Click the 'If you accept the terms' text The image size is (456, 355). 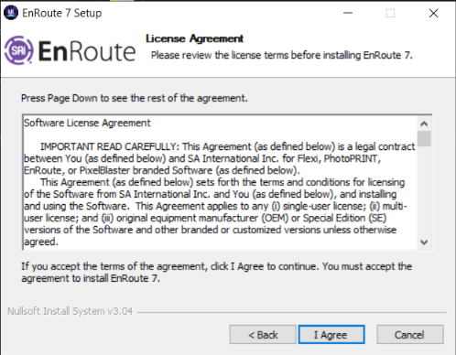pos(216,272)
